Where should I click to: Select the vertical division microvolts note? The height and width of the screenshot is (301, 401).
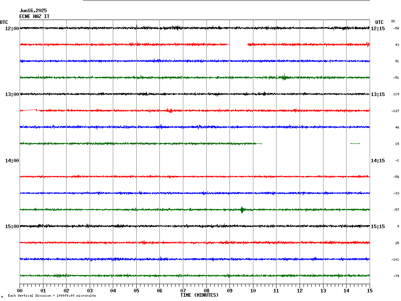pyautogui.click(x=52, y=296)
